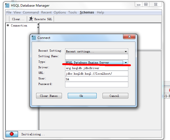Open the Tools menu

point(73,12)
